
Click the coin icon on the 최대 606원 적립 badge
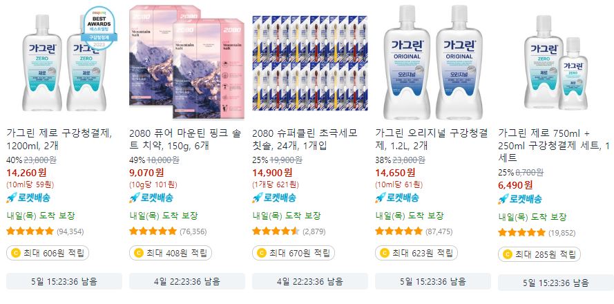pos(16,253)
